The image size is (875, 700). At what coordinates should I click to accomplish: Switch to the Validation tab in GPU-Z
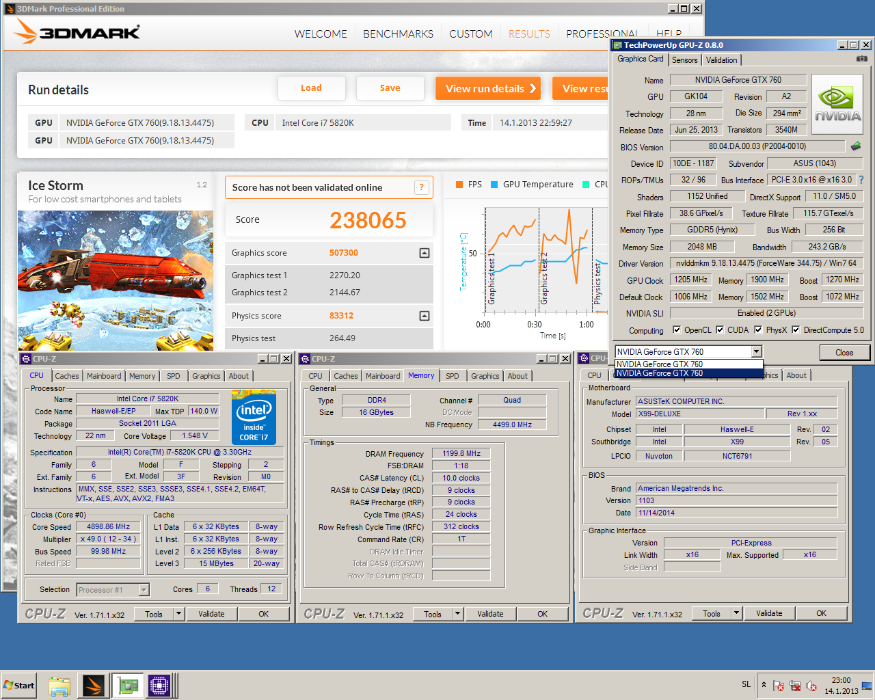(x=722, y=60)
